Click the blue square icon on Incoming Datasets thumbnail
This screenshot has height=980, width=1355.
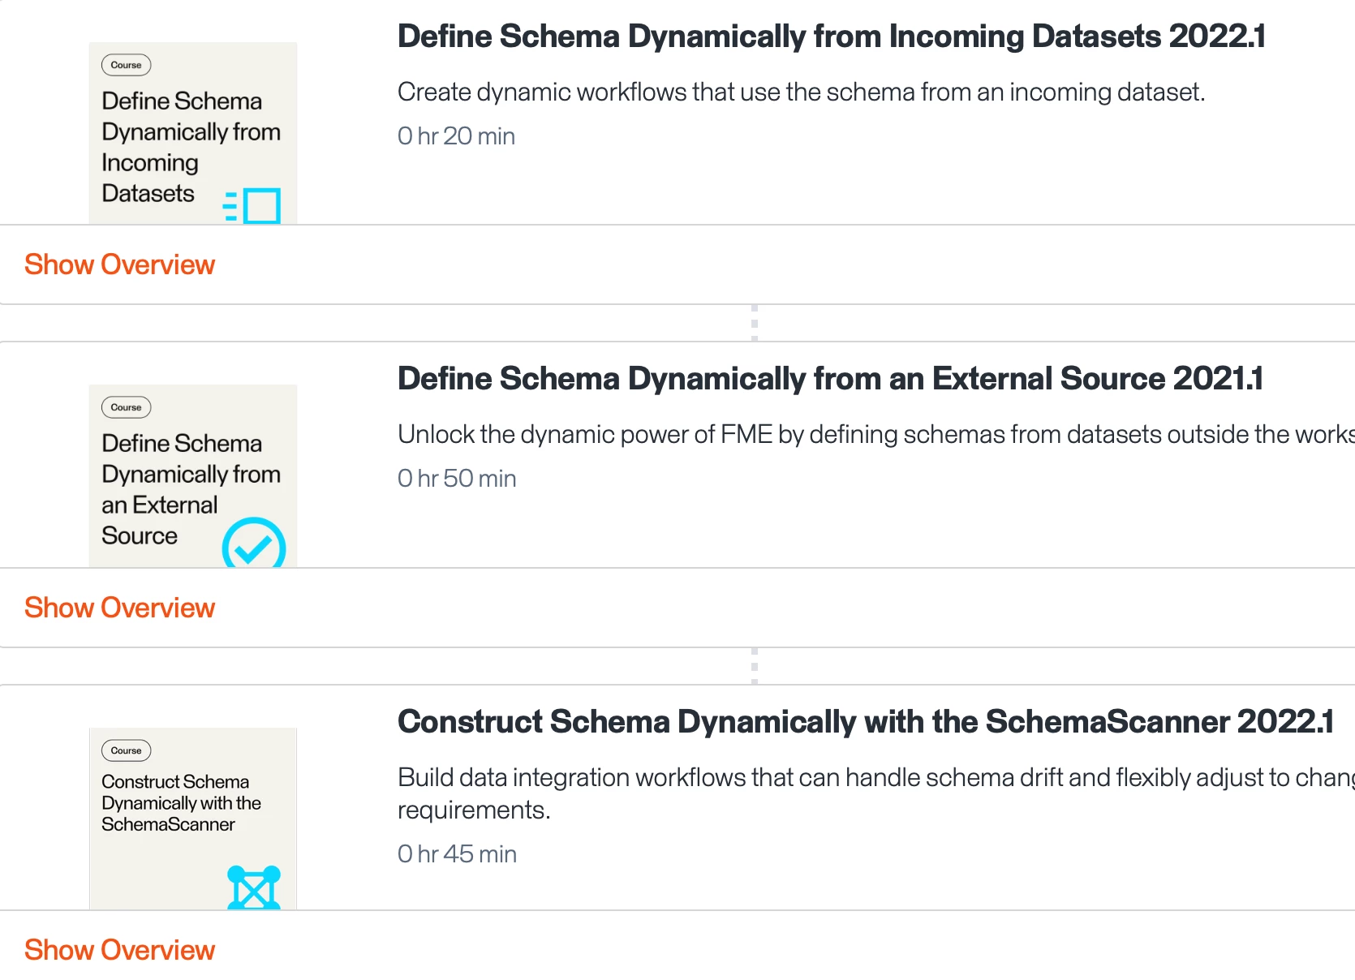(x=260, y=205)
